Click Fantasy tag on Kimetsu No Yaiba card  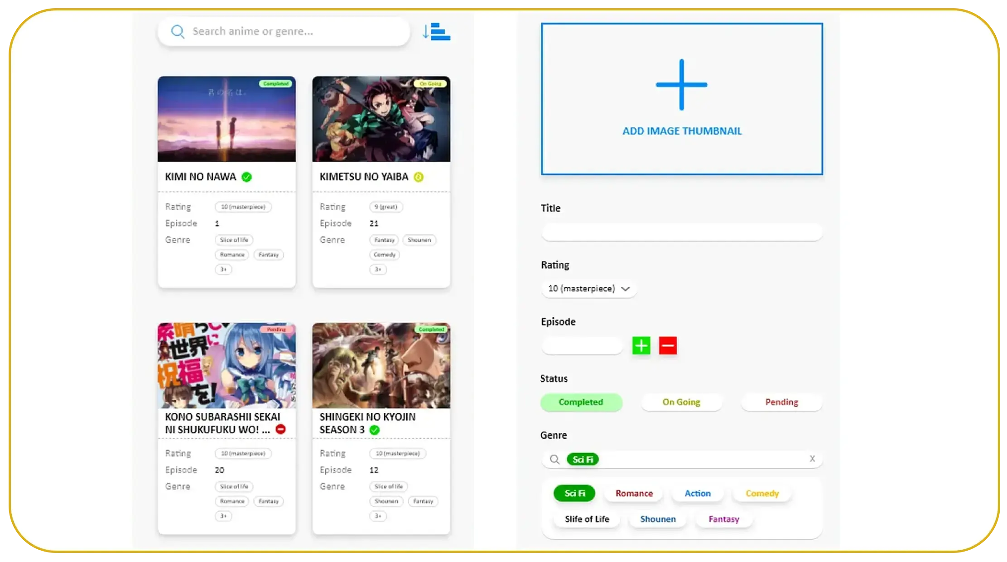click(x=384, y=240)
